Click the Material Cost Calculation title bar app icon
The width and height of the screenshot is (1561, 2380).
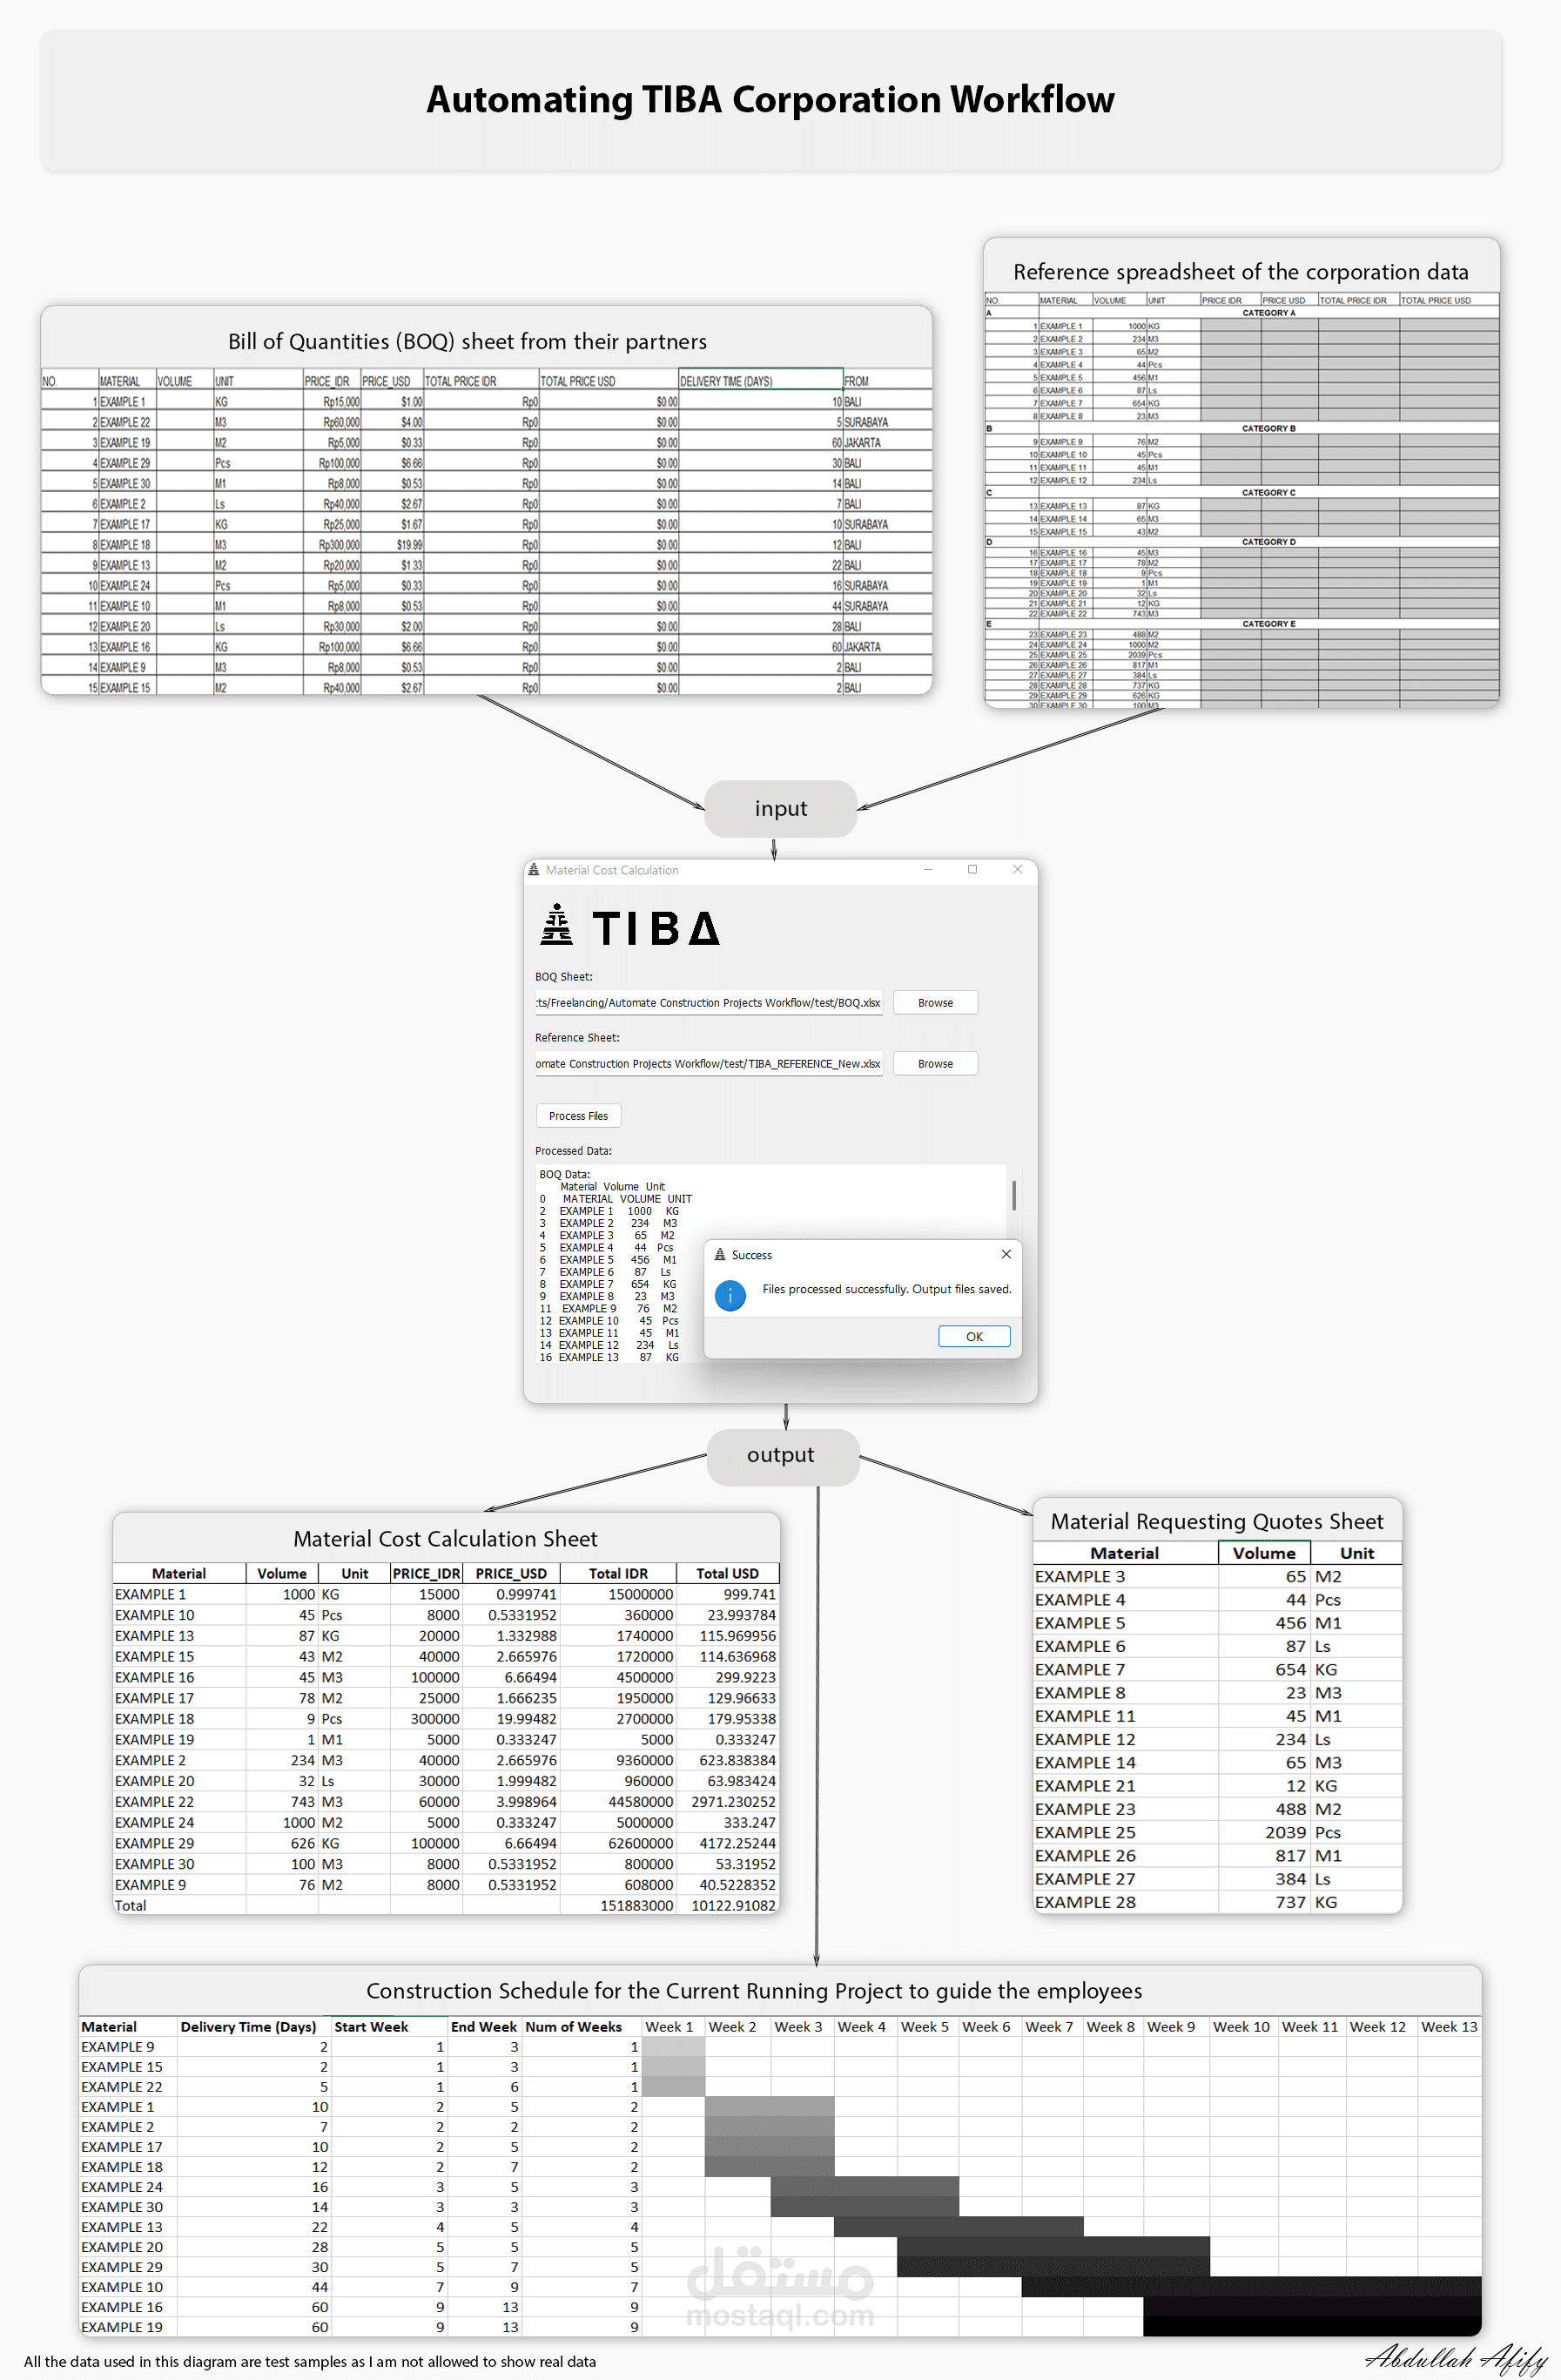click(534, 870)
